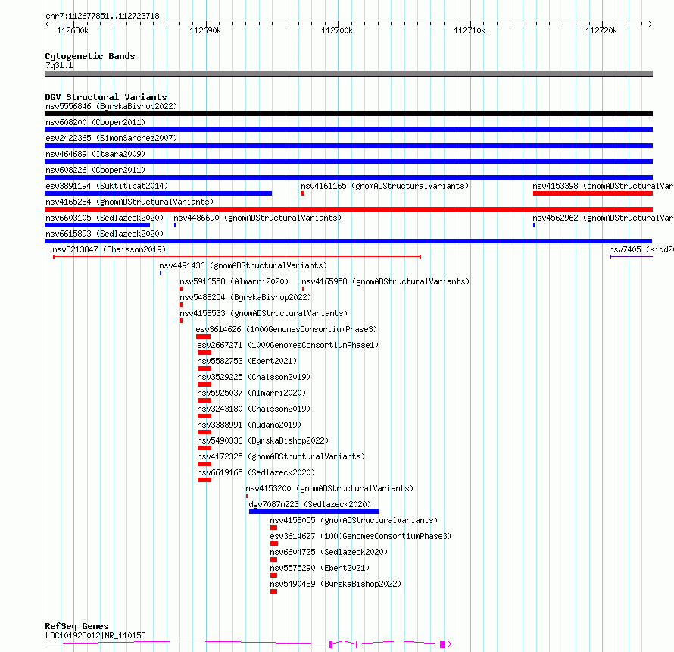Click the nsv5556846 (ByrskaBishop2022) variant label
Image resolution: width=674 pixels, height=652 pixels.
coord(111,106)
